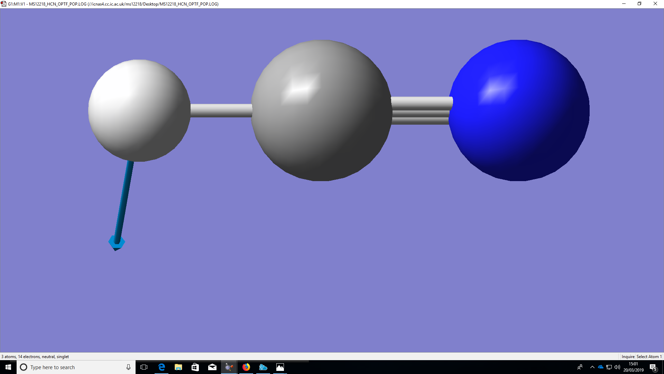Click the blue dipole vector arrow tip
664x374 pixels.
[x=117, y=243]
